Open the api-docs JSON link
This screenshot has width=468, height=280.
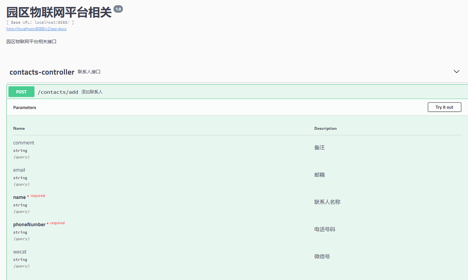pyautogui.click(x=36, y=29)
